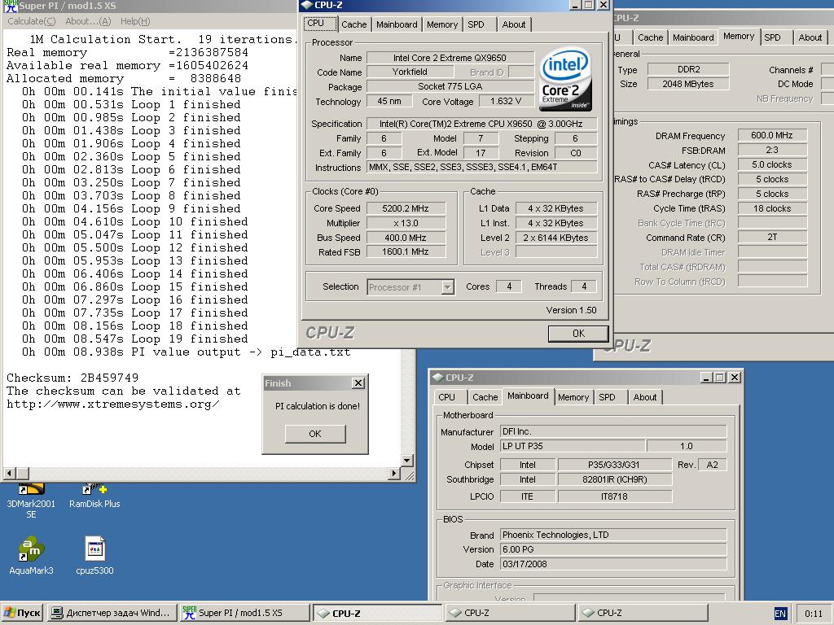This screenshot has height=625, width=834.
Task: Select the About tab in front CPU-Z
Action: 514,24
